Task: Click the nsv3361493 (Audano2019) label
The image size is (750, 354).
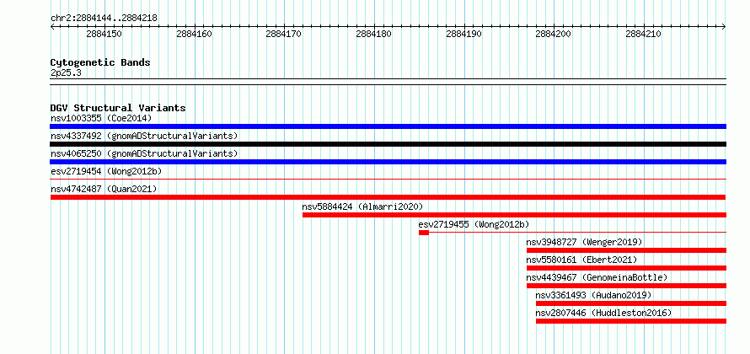Action: click(x=593, y=295)
